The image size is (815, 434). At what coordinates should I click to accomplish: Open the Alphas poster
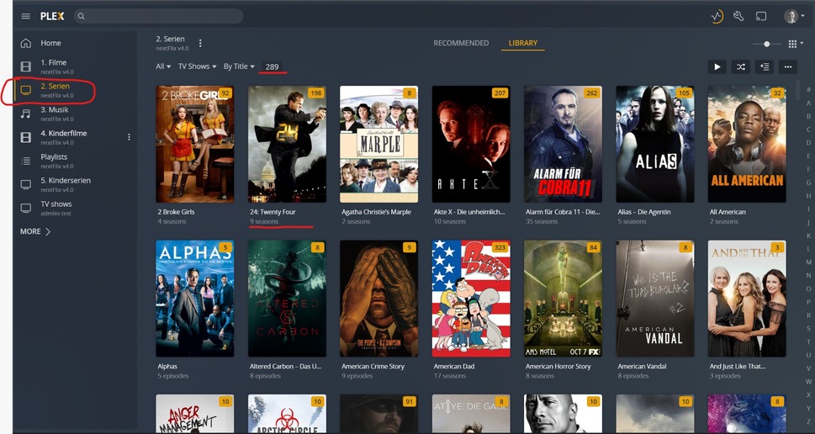[195, 299]
